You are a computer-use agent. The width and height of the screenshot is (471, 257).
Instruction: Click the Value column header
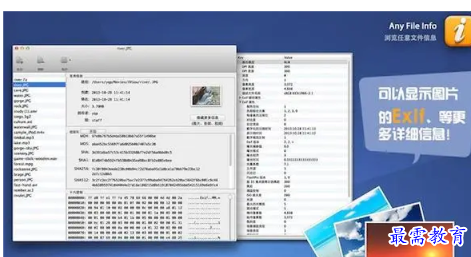[x=288, y=57]
